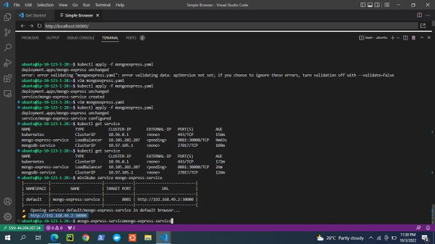Open the Windows Start menu

tap(8, 238)
